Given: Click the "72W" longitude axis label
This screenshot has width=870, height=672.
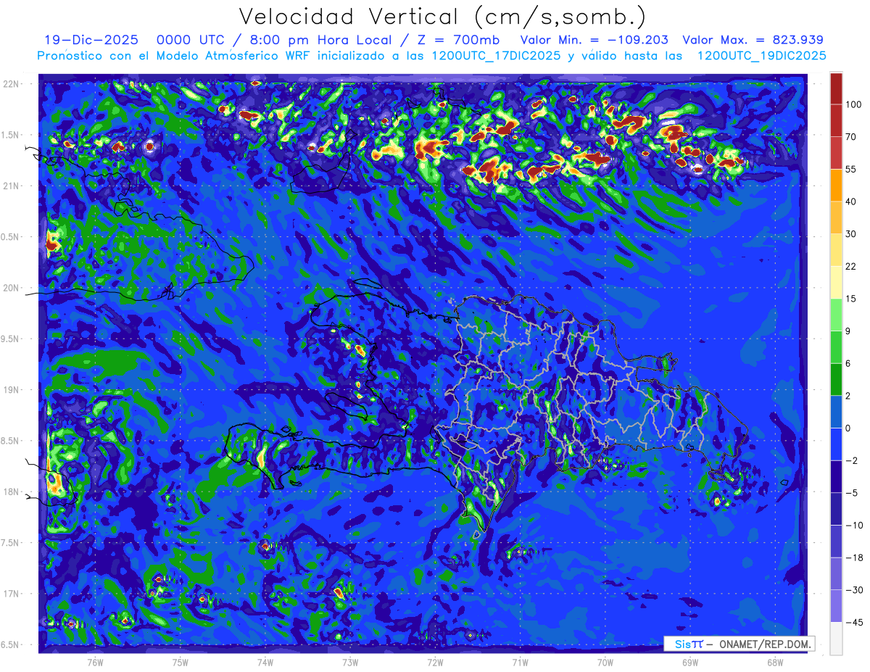Looking at the screenshot, I should tap(435, 662).
